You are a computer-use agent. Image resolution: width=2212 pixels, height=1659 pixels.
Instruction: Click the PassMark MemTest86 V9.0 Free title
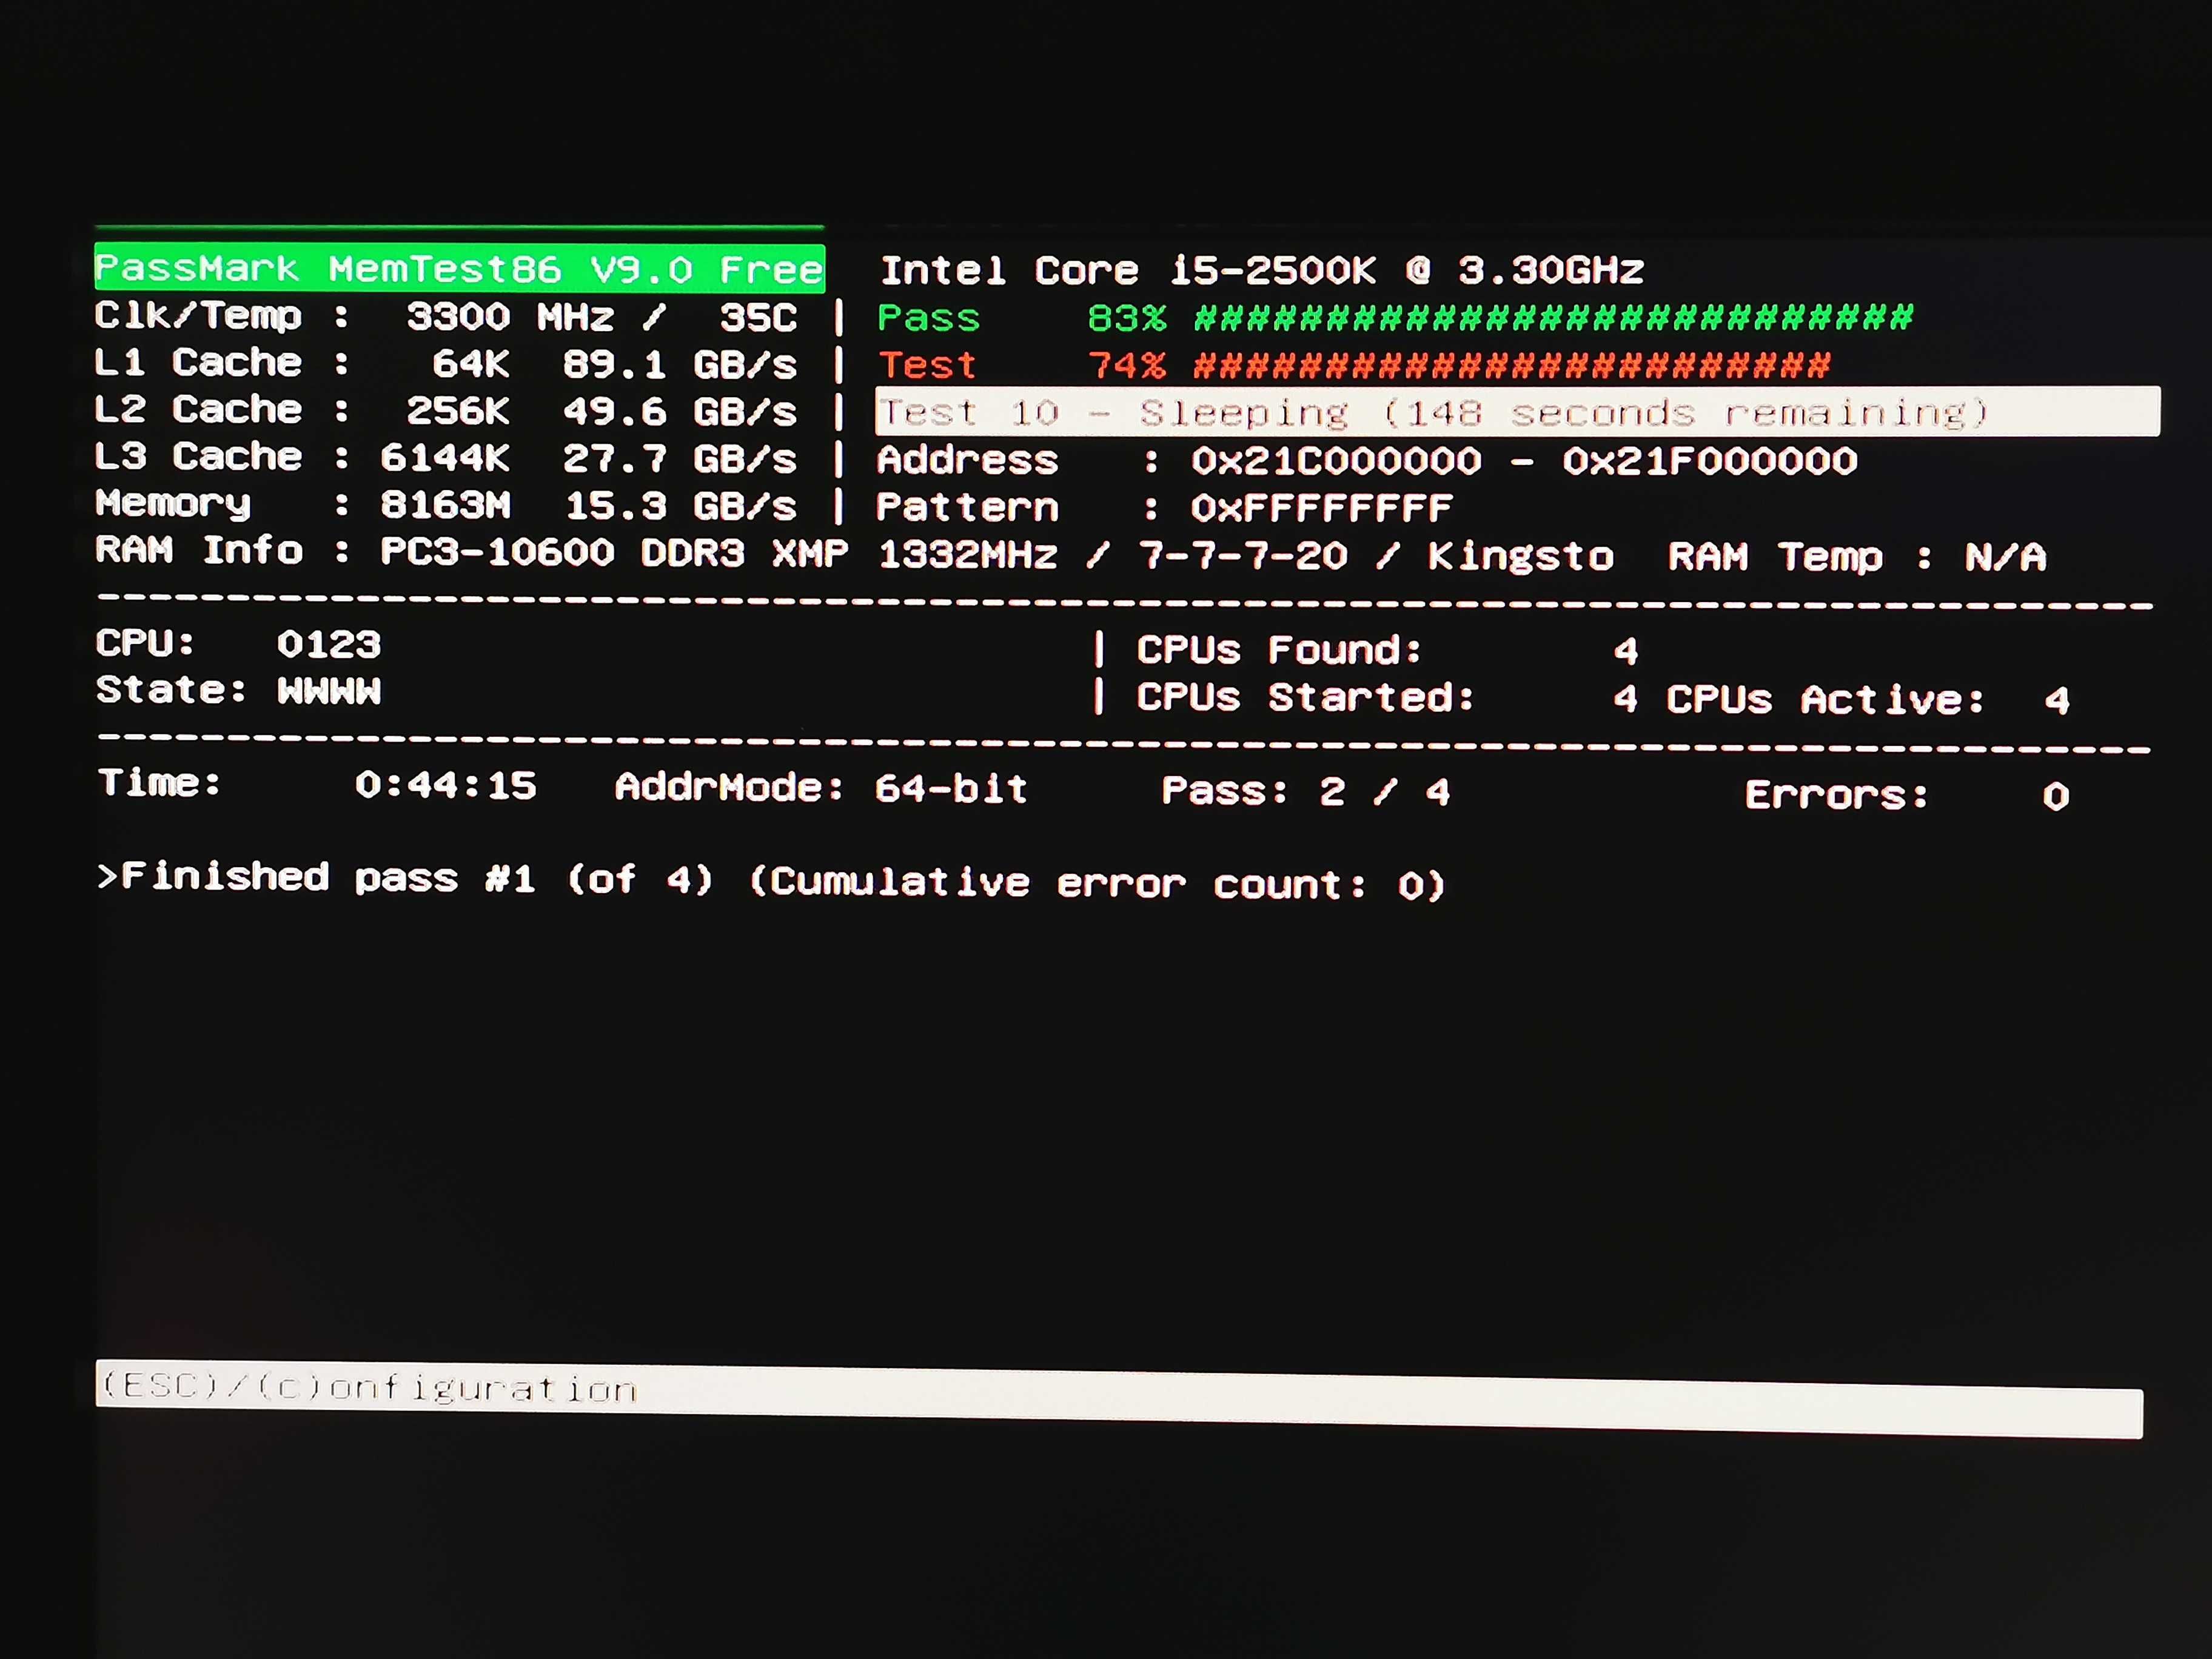(459, 268)
